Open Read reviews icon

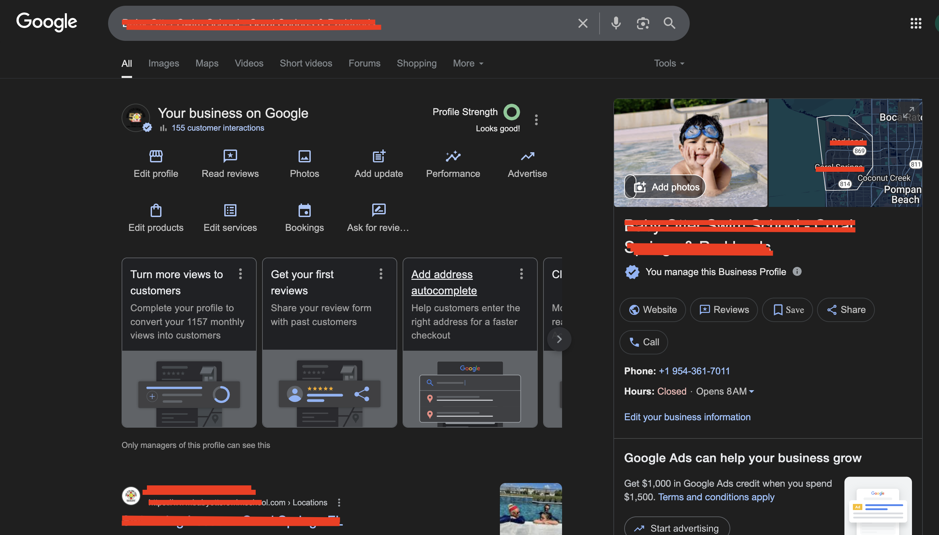coord(230,156)
